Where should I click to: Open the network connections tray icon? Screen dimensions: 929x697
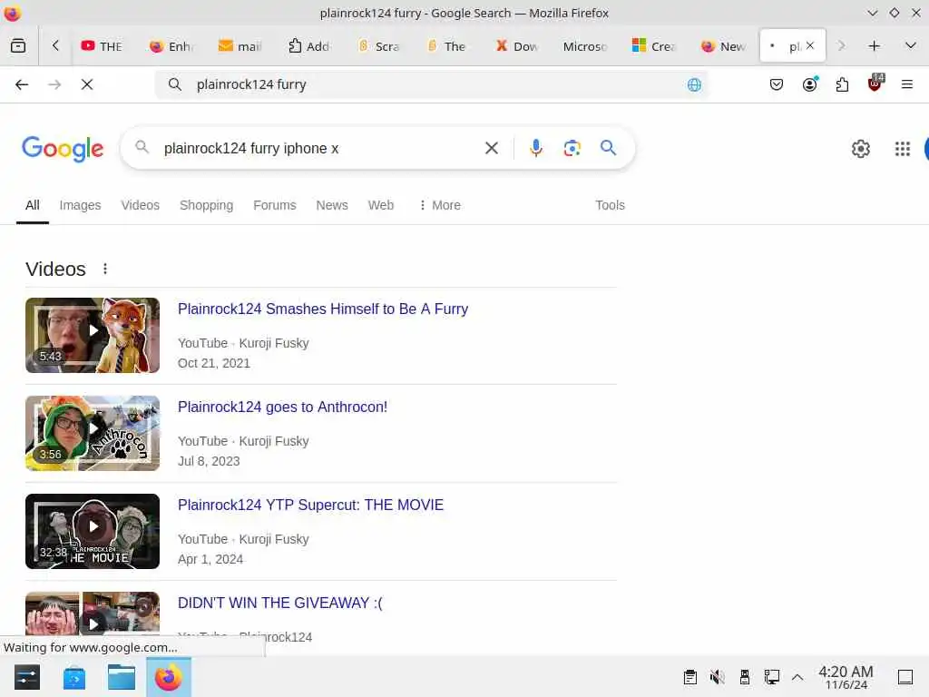click(771, 677)
